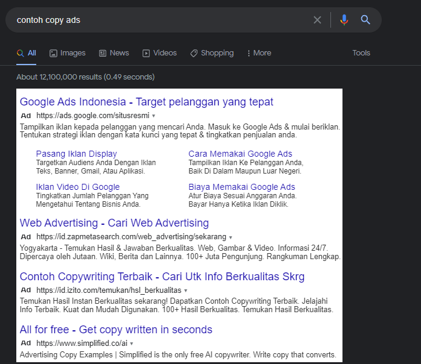
Task: Clear the search box with the X icon
Action: pyautogui.click(x=317, y=20)
